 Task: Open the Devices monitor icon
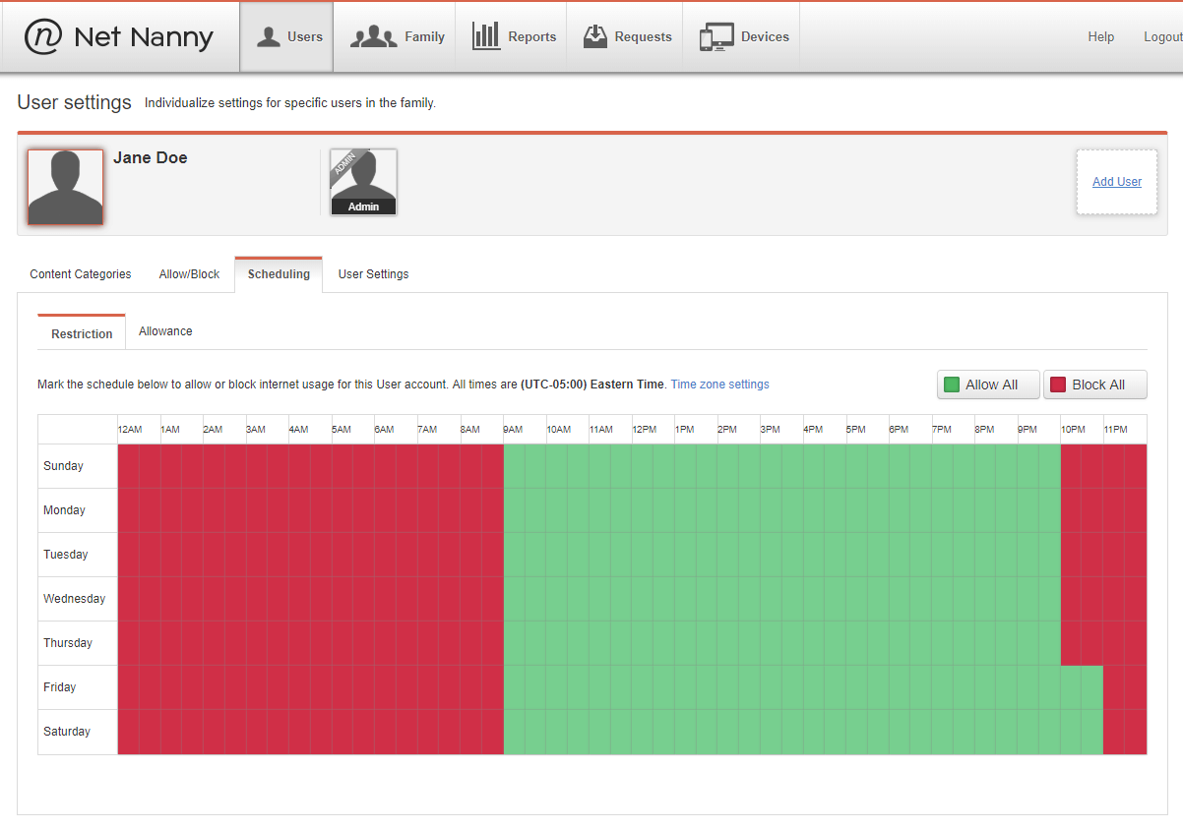click(x=716, y=37)
